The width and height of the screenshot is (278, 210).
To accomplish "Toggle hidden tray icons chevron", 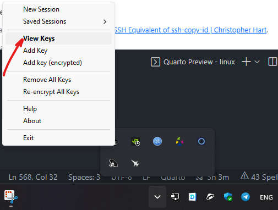I will pos(157,197).
